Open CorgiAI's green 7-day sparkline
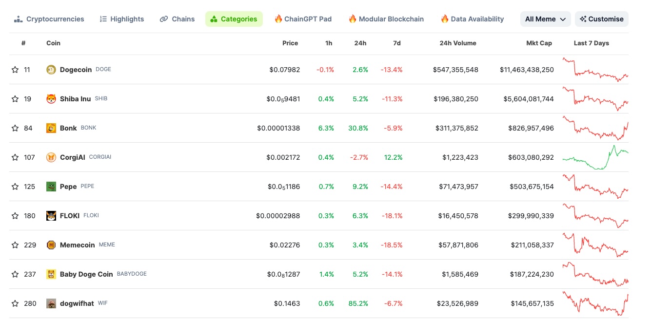Image resolution: width=671 pixels, height=320 pixels. coord(595,157)
